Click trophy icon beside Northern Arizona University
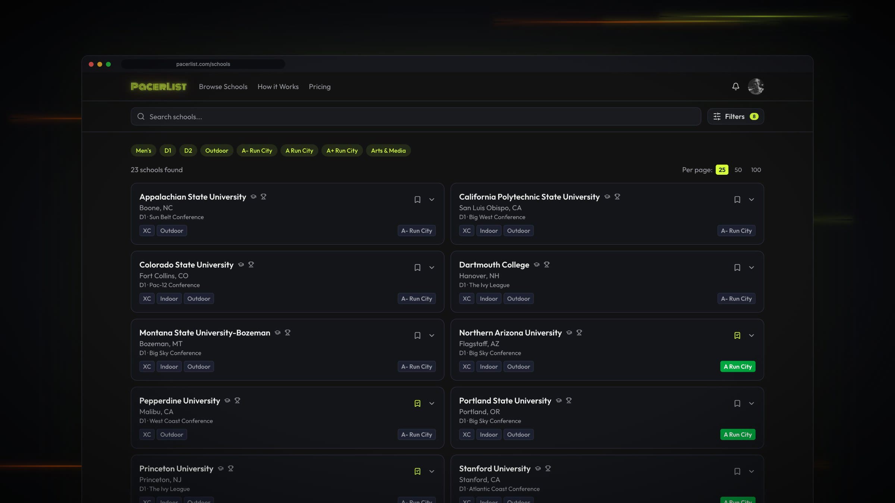This screenshot has width=895, height=503. (x=579, y=332)
